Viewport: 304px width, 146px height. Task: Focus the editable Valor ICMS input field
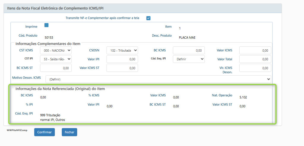[x=255, y=51]
